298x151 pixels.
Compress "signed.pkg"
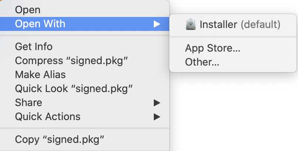tap(72, 61)
